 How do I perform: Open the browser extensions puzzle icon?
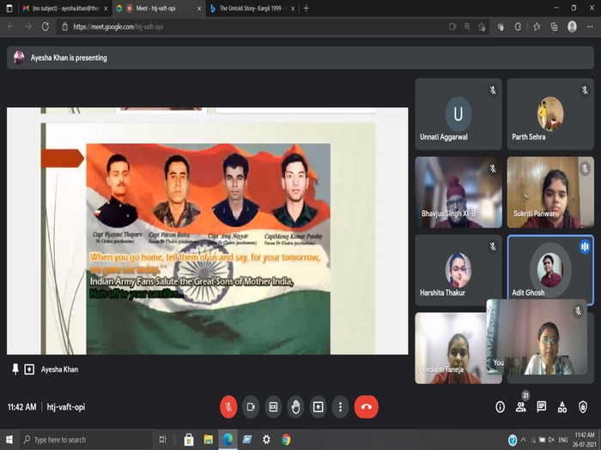(x=518, y=27)
